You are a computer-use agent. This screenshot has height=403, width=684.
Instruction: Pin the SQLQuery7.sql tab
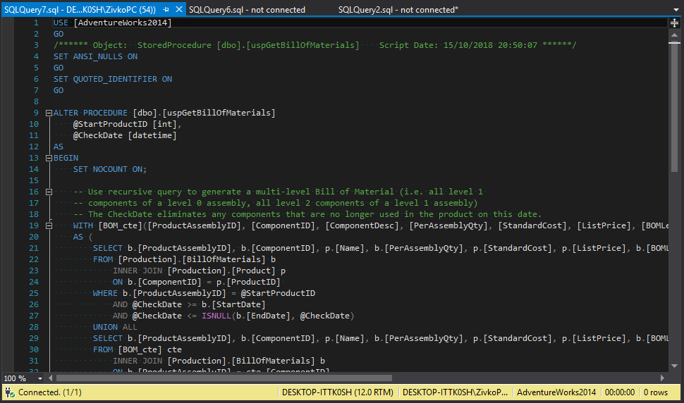(x=166, y=10)
